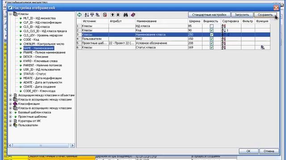Select row header number 4
The image size is (286, 160).
[x=79, y=39]
